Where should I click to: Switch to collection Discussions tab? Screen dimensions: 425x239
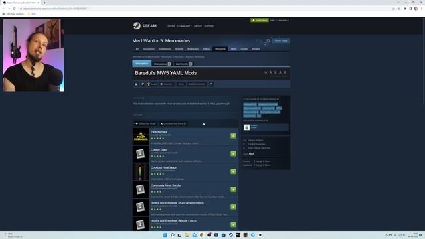tap(162, 64)
